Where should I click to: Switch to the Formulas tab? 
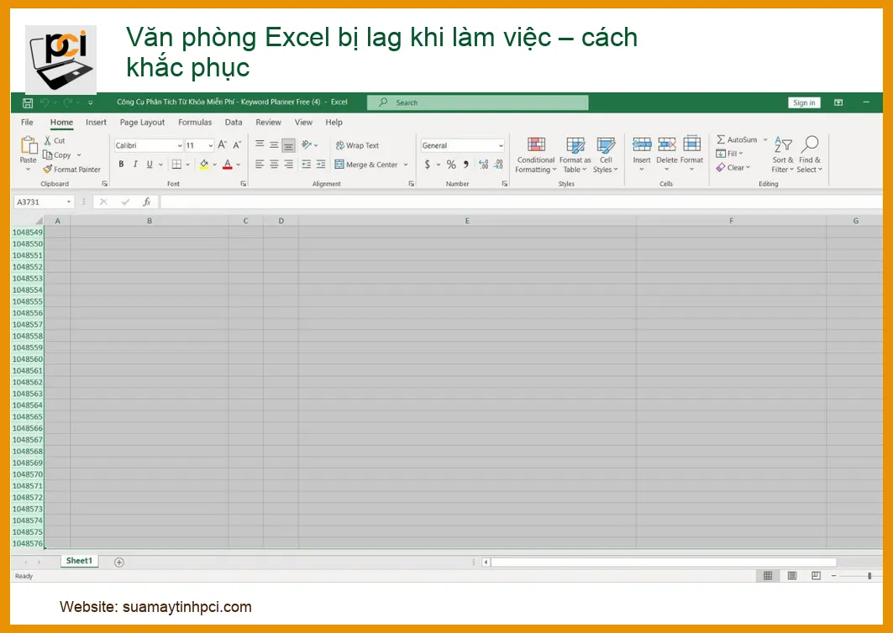195,122
